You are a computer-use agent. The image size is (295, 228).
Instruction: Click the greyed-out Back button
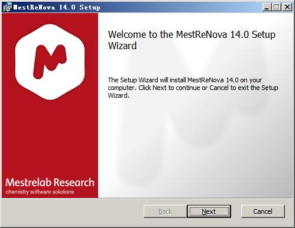click(x=166, y=211)
